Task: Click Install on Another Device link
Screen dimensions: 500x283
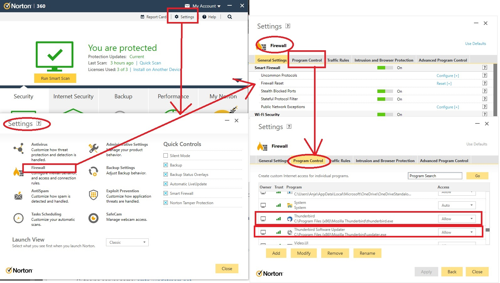Action: click(x=157, y=70)
